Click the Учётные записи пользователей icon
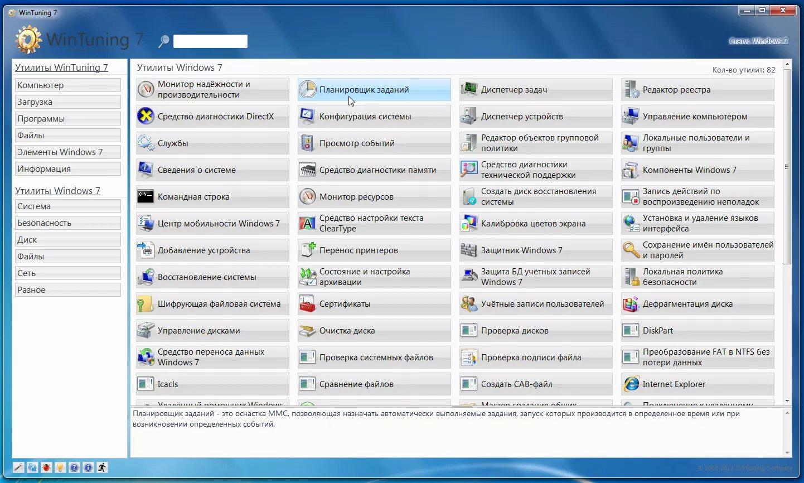Image resolution: width=804 pixels, height=483 pixels. tap(469, 303)
